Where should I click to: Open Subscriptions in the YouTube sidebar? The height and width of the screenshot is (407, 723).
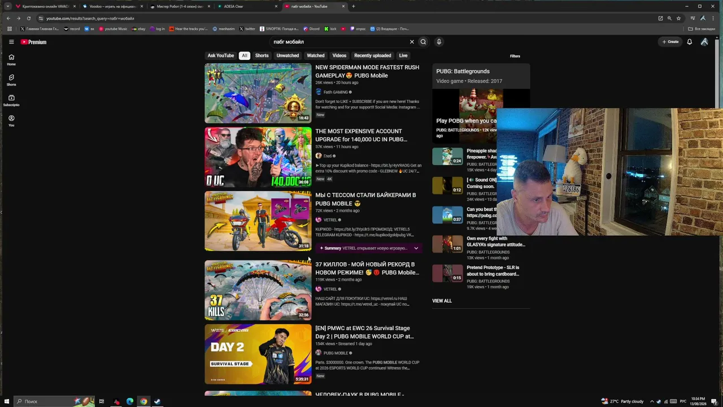[x=11, y=100]
